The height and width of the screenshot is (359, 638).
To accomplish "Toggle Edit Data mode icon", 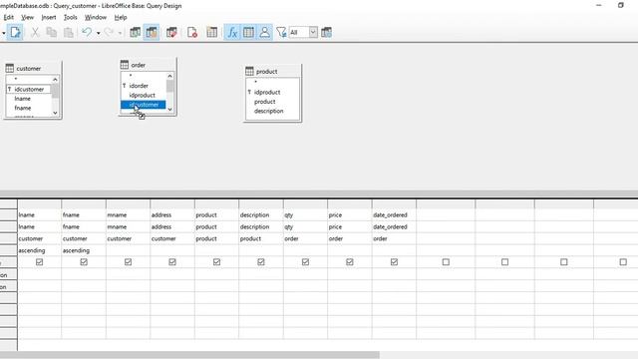I will (16, 32).
